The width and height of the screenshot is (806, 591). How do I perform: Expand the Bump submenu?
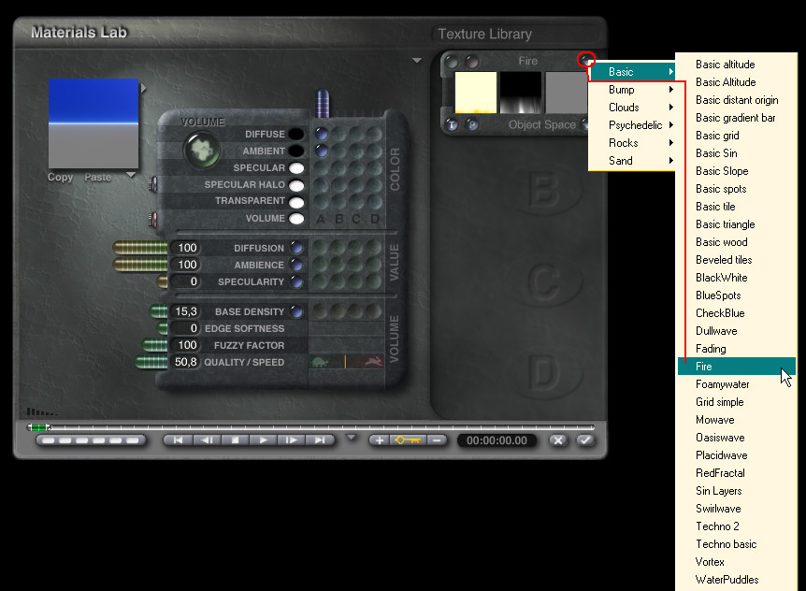click(631, 90)
